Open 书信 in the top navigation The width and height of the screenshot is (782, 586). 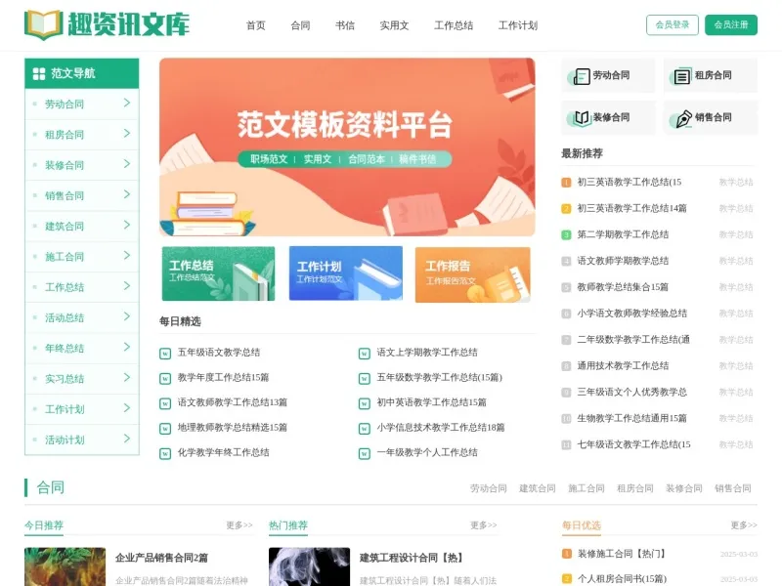[345, 25]
